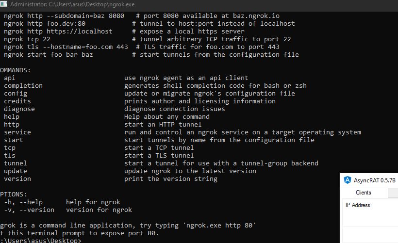Screen dimensions: 398x243
Task: Click the 'http' command entry
Action: (x=12, y=125)
